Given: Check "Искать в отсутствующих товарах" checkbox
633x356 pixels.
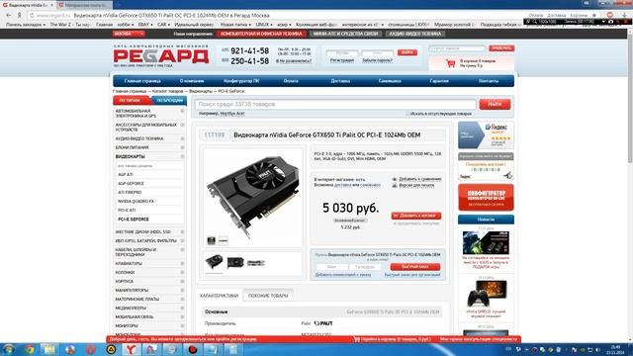Looking at the screenshot, I should [x=407, y=114].
